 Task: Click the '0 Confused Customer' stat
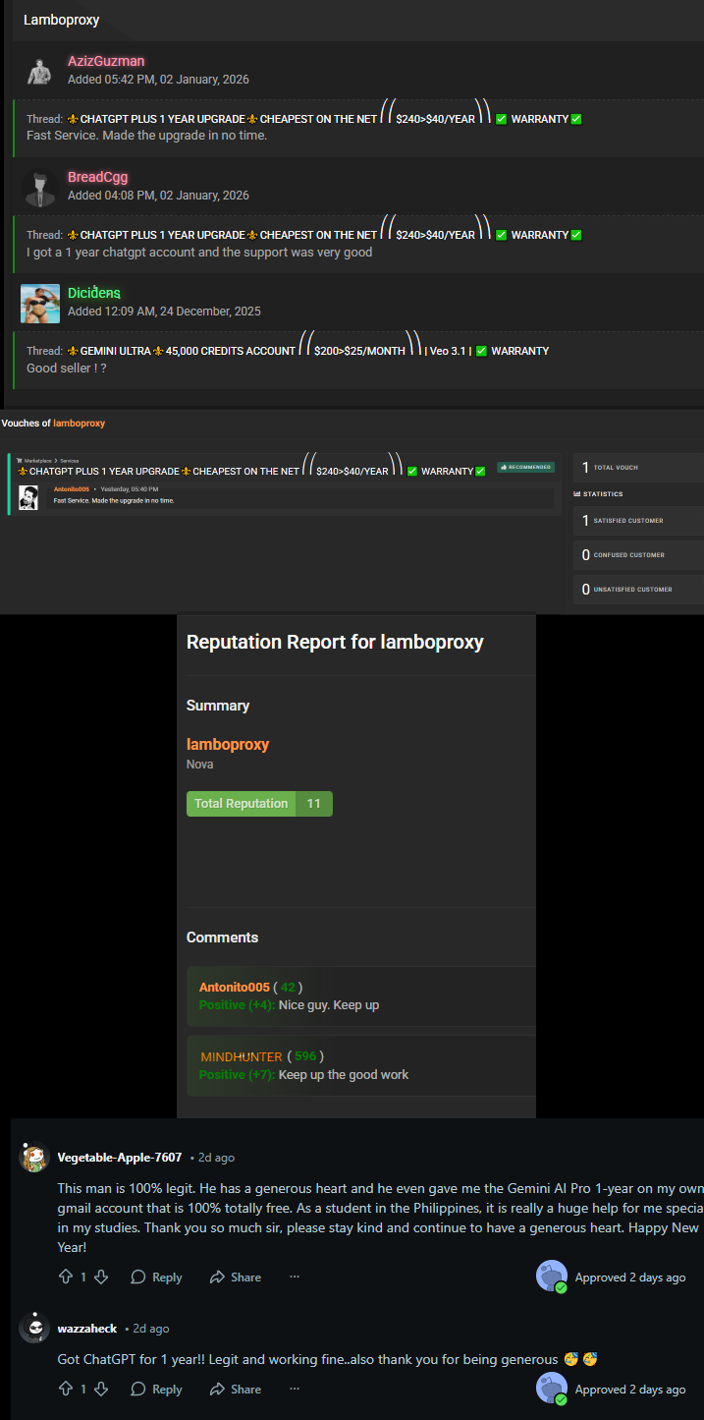click(638, 555)
